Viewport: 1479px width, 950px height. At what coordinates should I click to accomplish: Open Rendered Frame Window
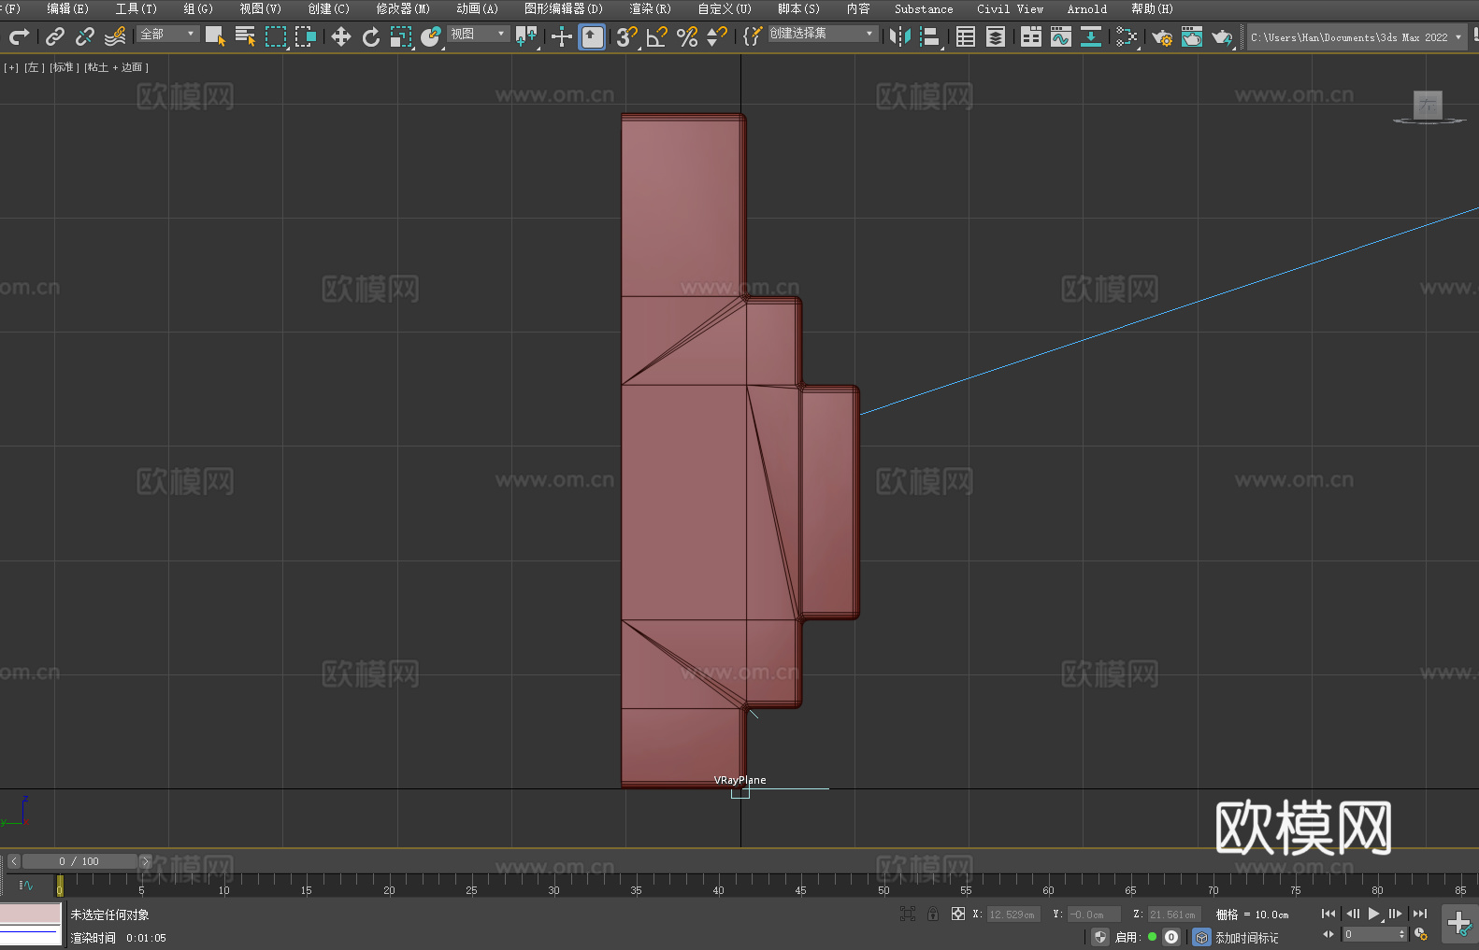click(x=1192, y=36)
